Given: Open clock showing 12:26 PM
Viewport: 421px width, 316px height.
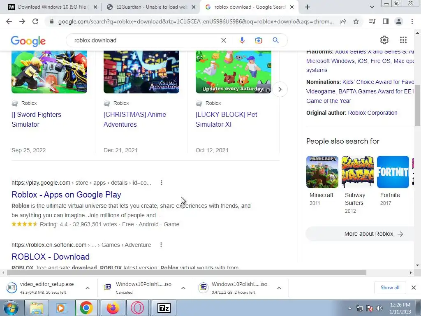Looking at the screenshot, I should tap(400, 308).
